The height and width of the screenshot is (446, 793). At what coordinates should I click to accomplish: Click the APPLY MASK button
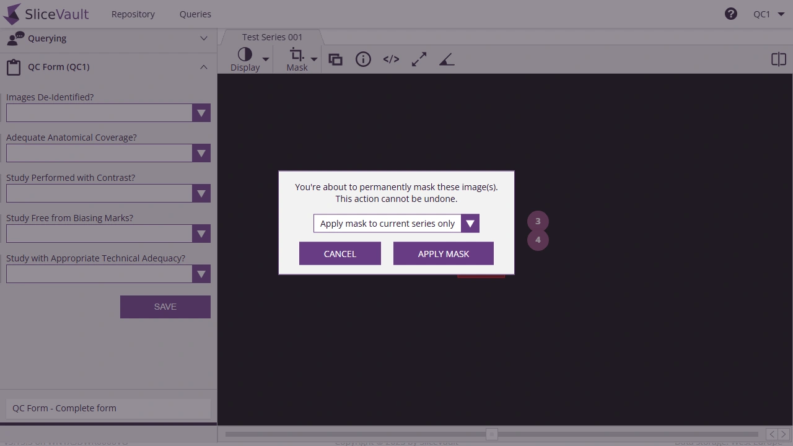tap(443, 253)
